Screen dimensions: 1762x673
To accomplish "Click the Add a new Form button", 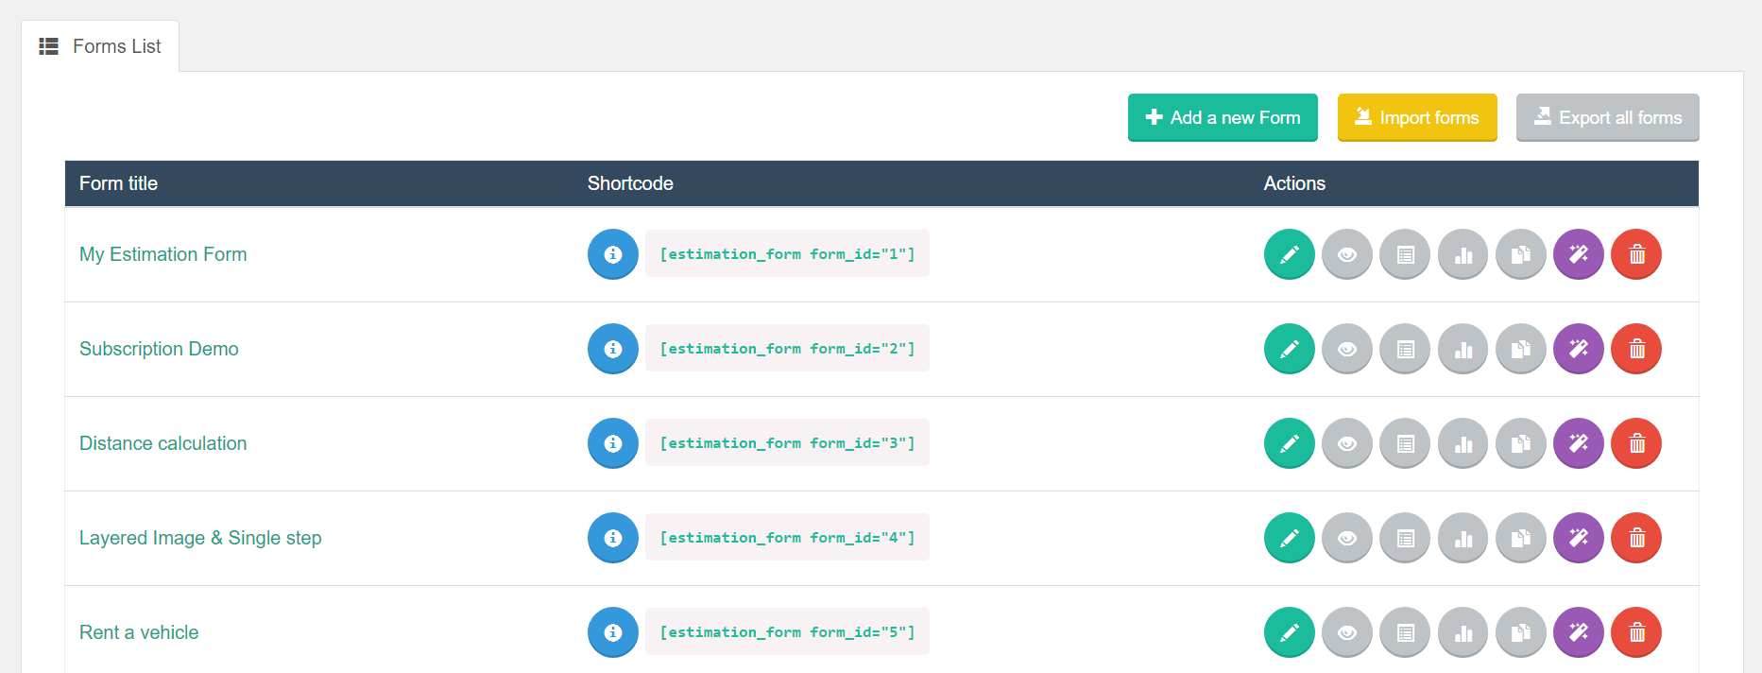I will [1223, 117].
